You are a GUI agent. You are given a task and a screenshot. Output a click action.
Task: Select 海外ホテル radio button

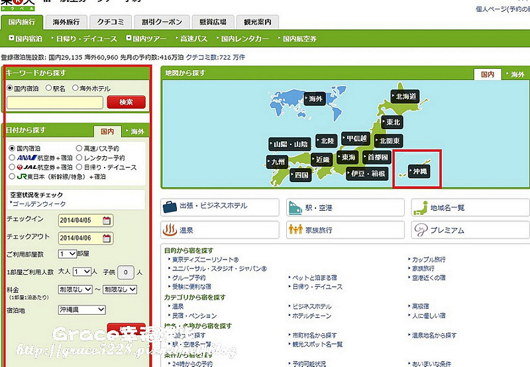(76, 88)
